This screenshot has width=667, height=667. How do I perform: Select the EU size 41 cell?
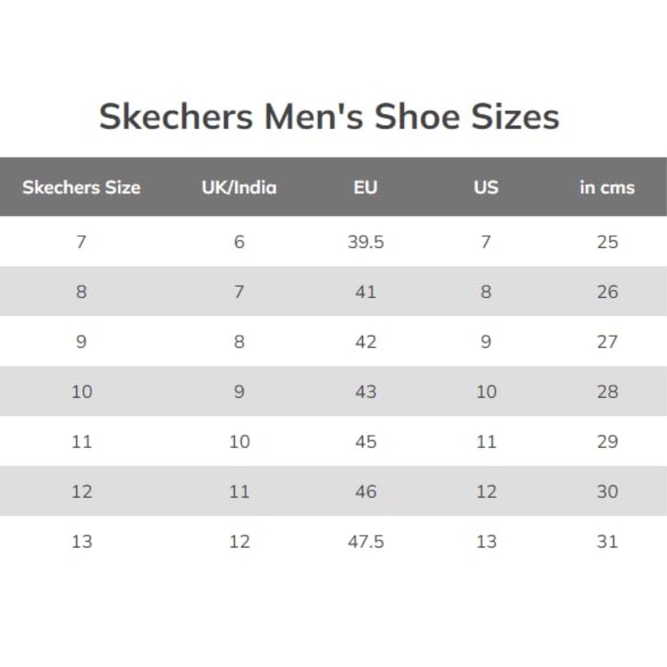click(x=366, y=292)
